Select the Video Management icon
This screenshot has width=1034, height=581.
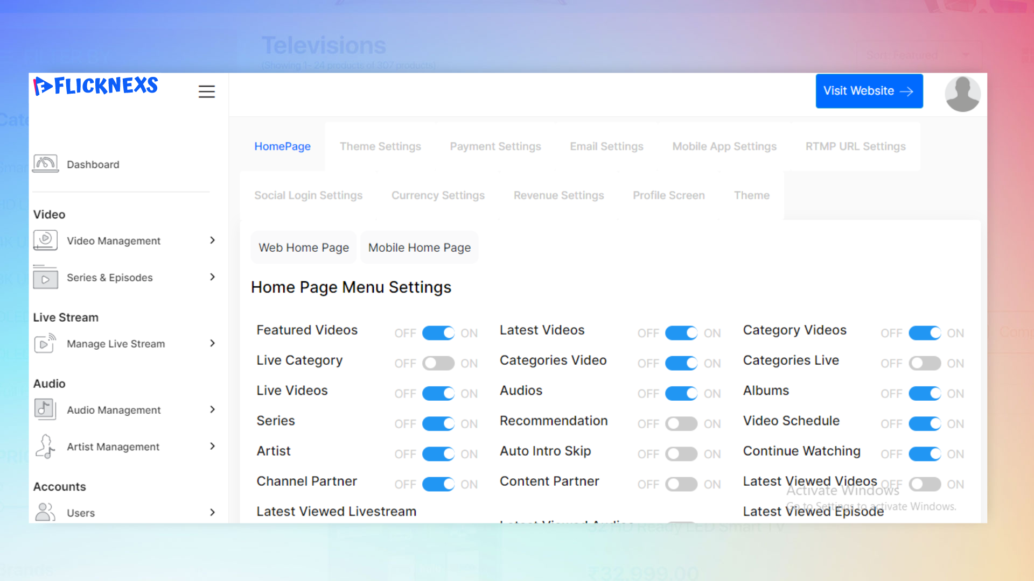click(x=45, y=240)
